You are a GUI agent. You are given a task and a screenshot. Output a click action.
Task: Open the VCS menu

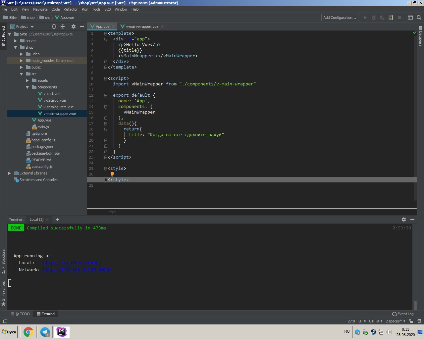tap(108, 9)
